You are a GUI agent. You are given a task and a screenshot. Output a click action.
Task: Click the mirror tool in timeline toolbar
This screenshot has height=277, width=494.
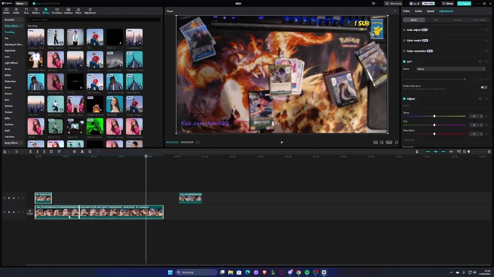(82, 152)
